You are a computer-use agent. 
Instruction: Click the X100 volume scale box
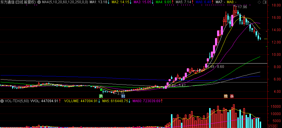click(272, 126)
